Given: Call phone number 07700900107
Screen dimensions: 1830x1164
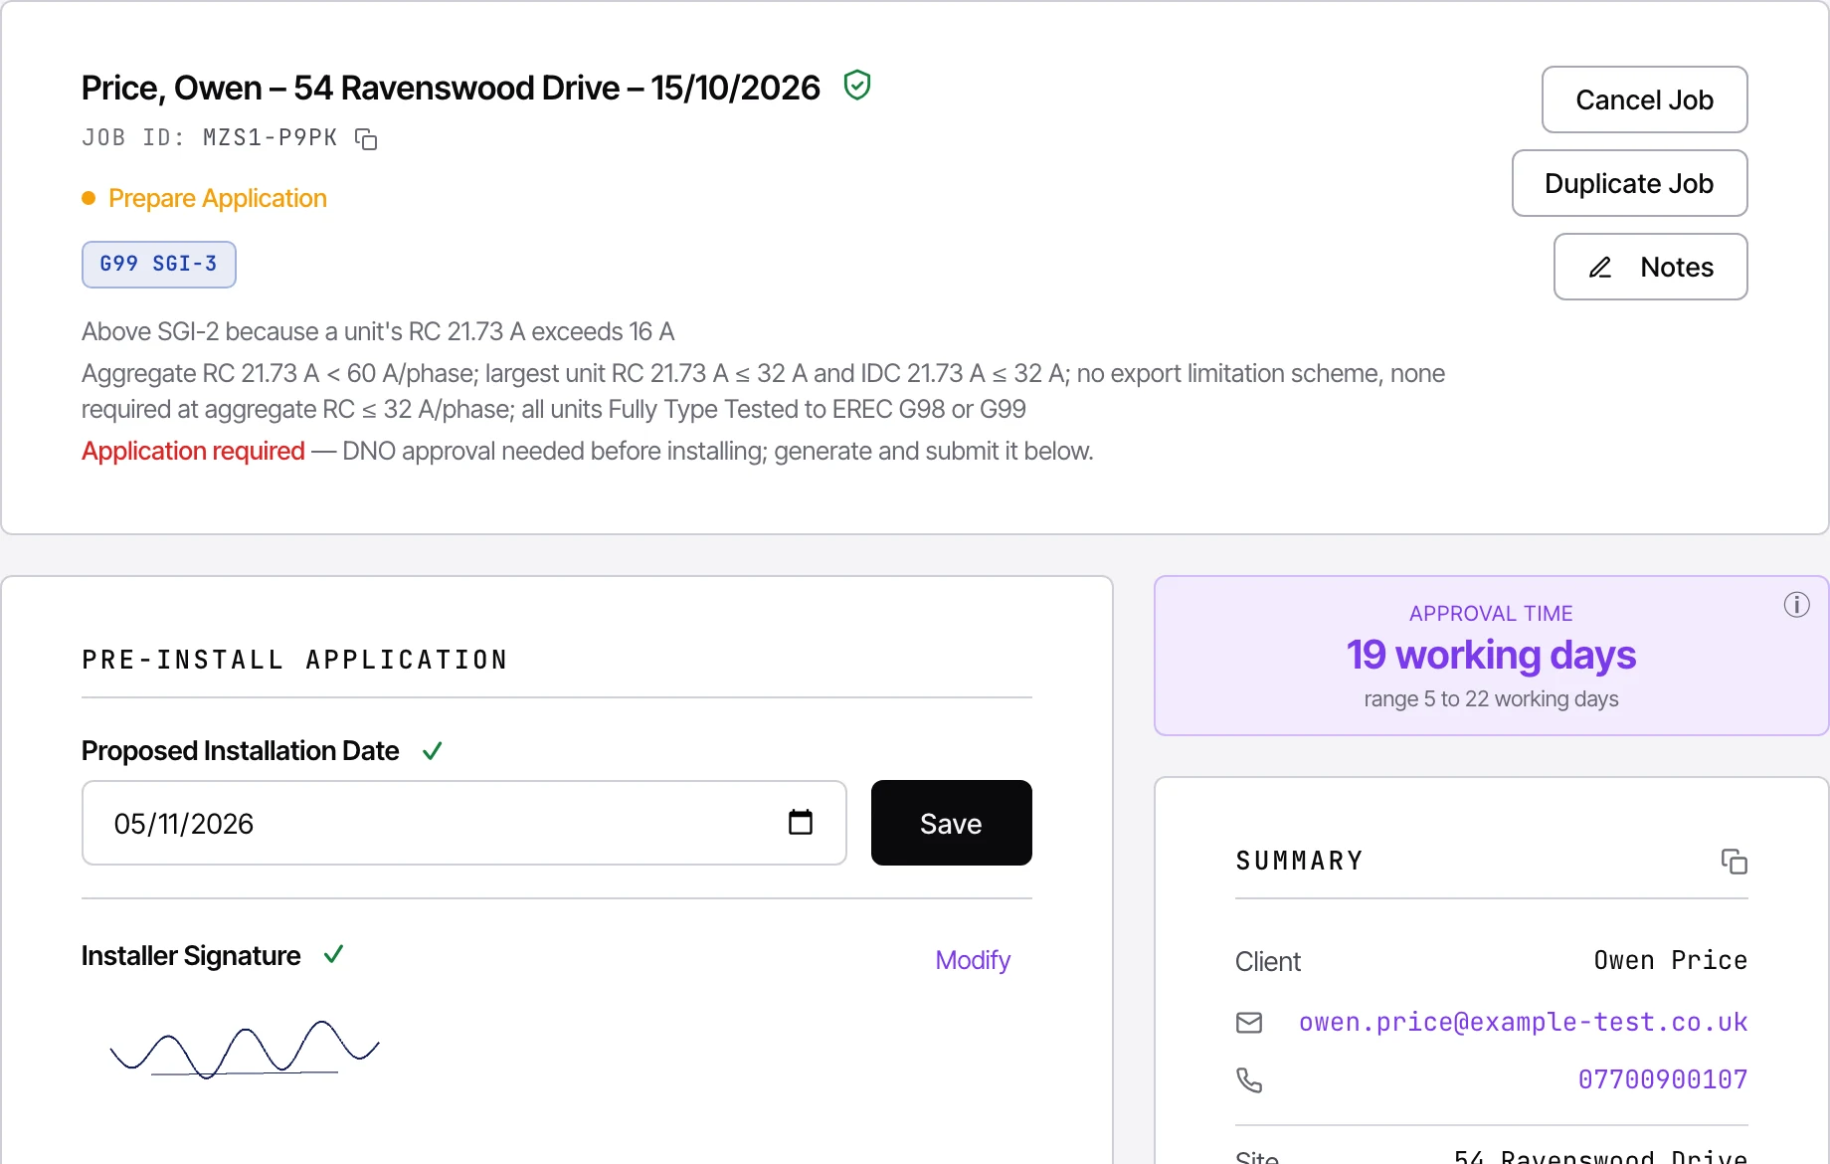Looking at the screenshot, I should point(1663,1079).
